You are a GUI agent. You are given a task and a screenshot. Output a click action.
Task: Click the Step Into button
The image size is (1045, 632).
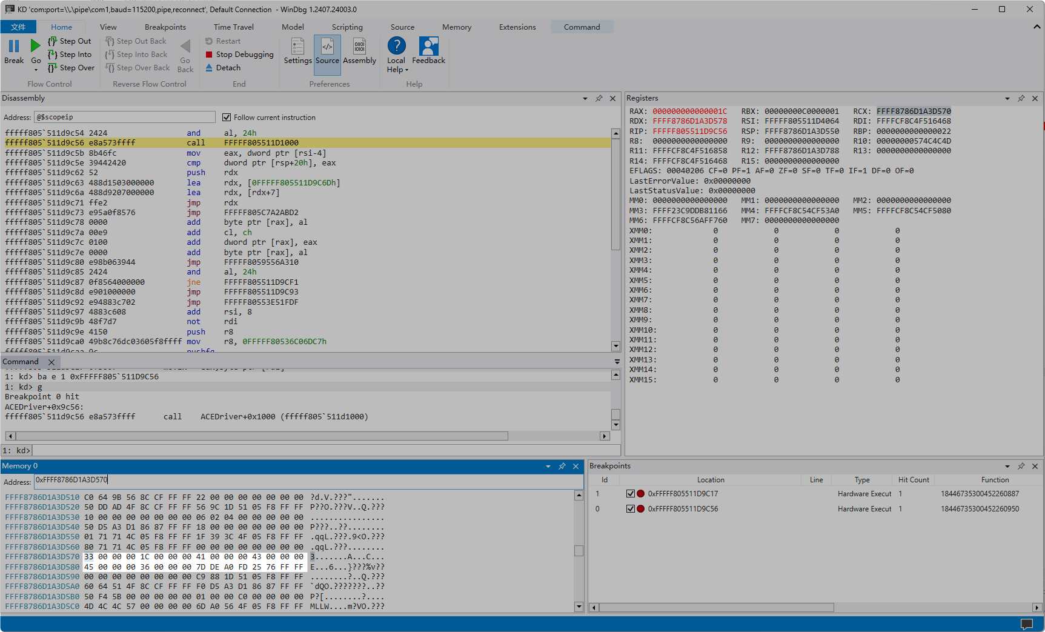coord(69,55)
